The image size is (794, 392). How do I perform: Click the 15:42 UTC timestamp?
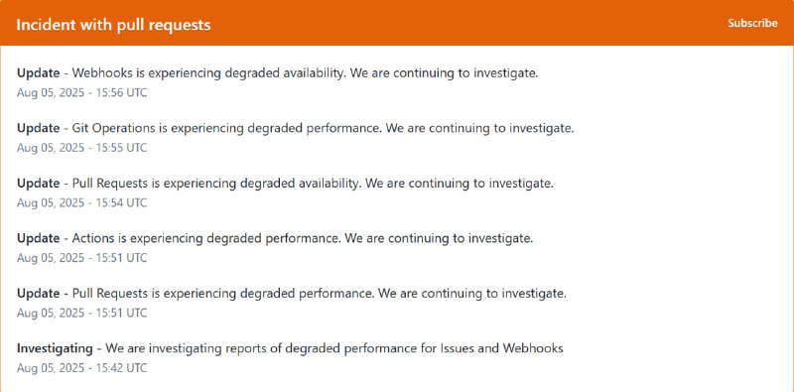pyautogui.click(x=82, y=368)
